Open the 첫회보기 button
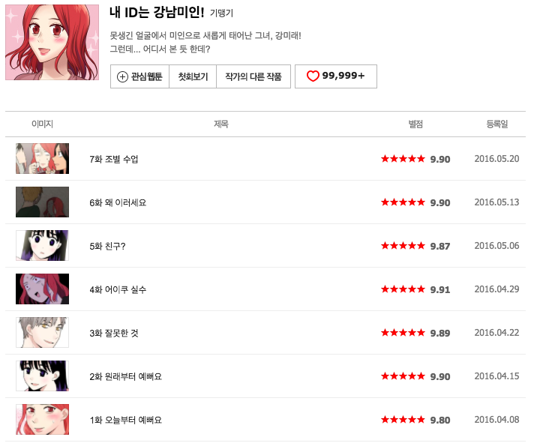 coord(193,77)
